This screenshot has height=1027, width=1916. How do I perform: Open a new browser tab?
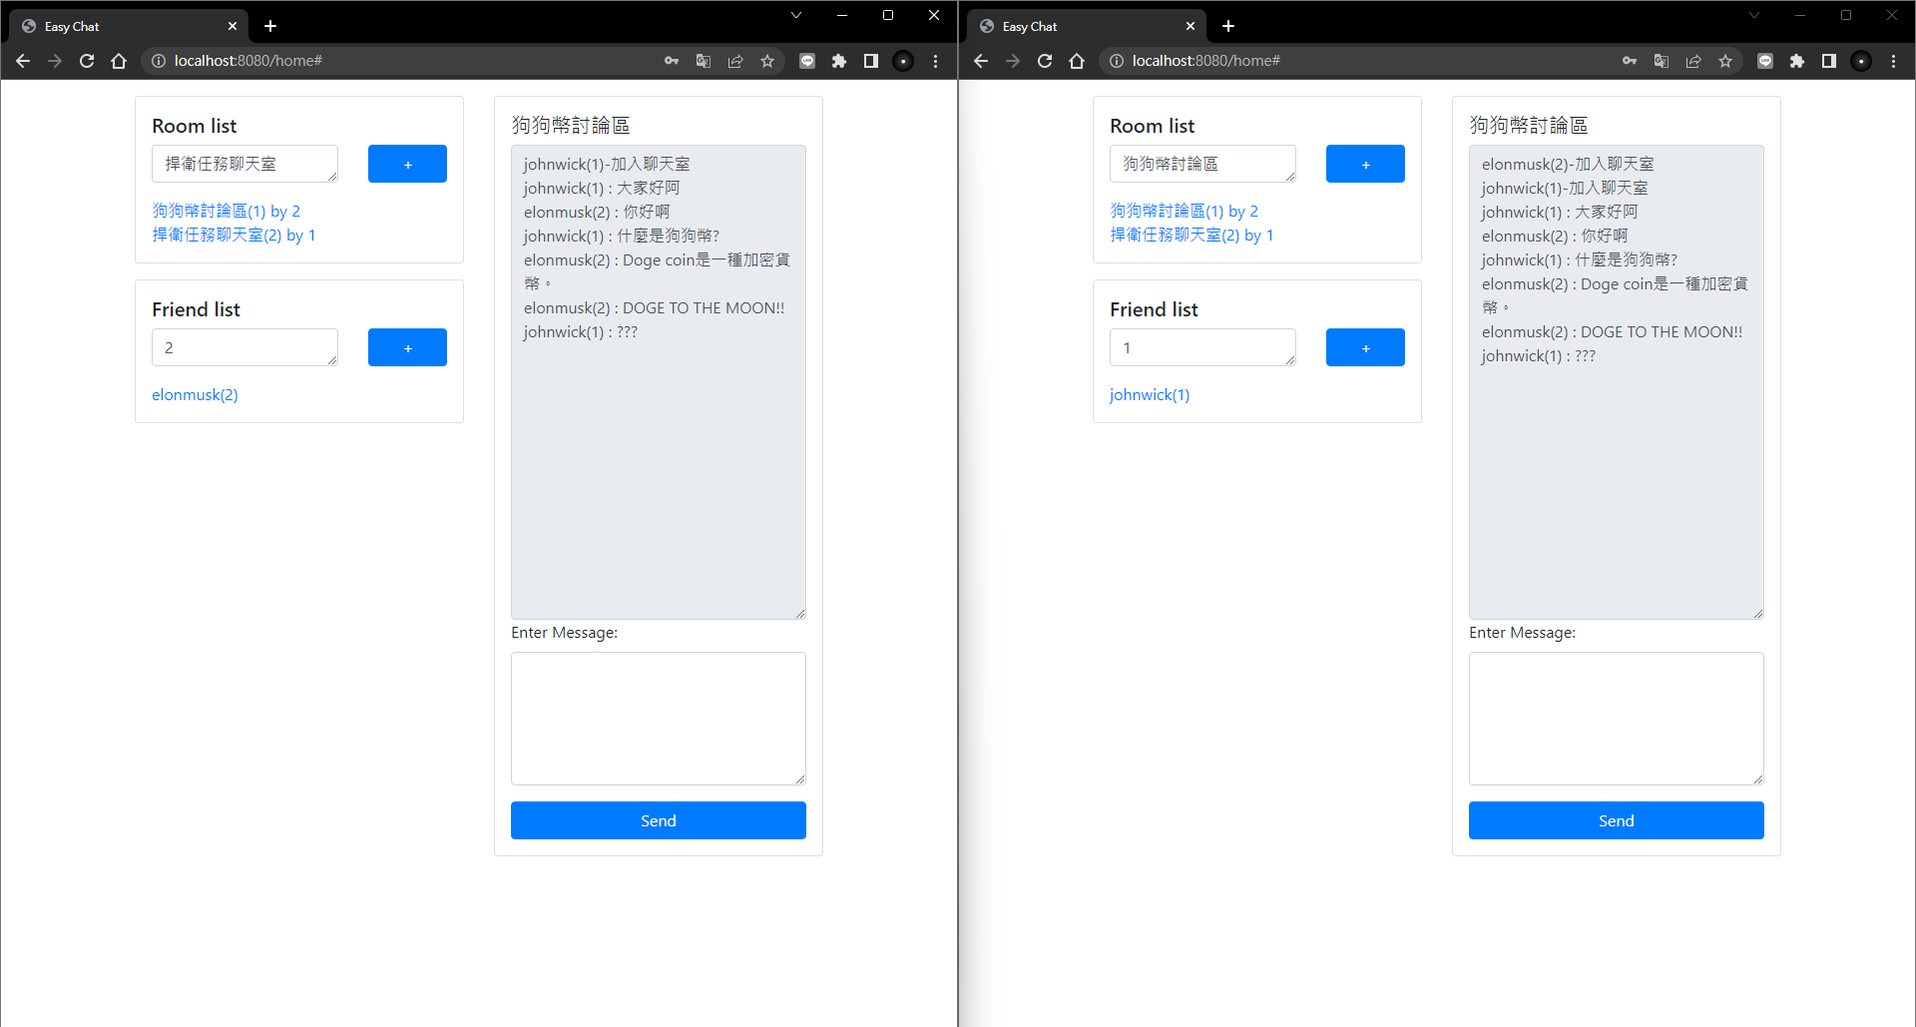(269, 26)
